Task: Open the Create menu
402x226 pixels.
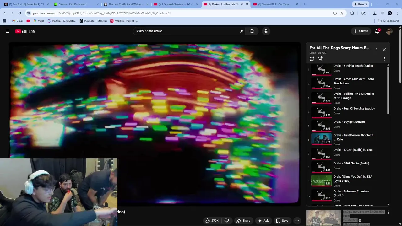Action: click(361, 31)
